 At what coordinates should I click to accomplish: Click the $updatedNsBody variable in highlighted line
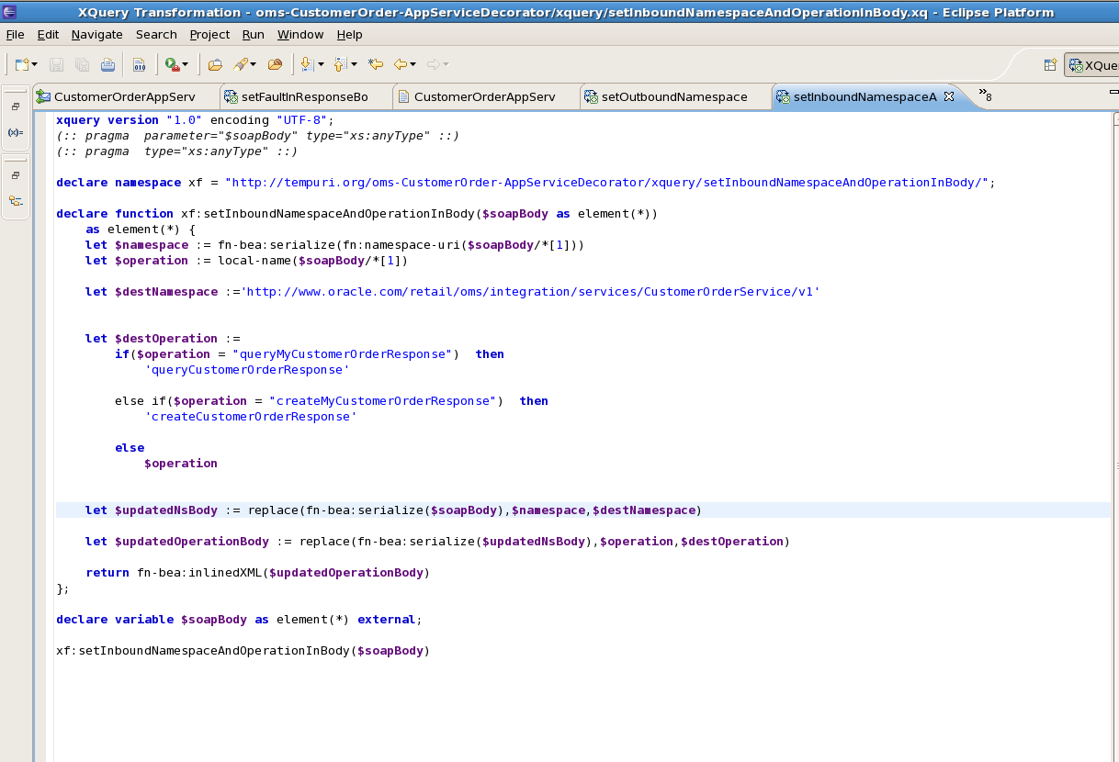tap(166, 510)
